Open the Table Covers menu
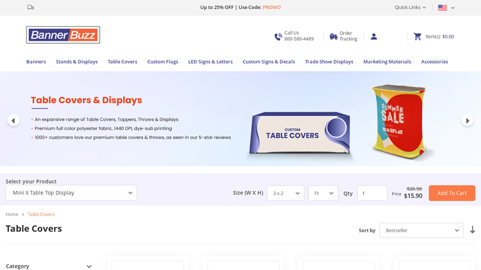 tap(122, 62)
